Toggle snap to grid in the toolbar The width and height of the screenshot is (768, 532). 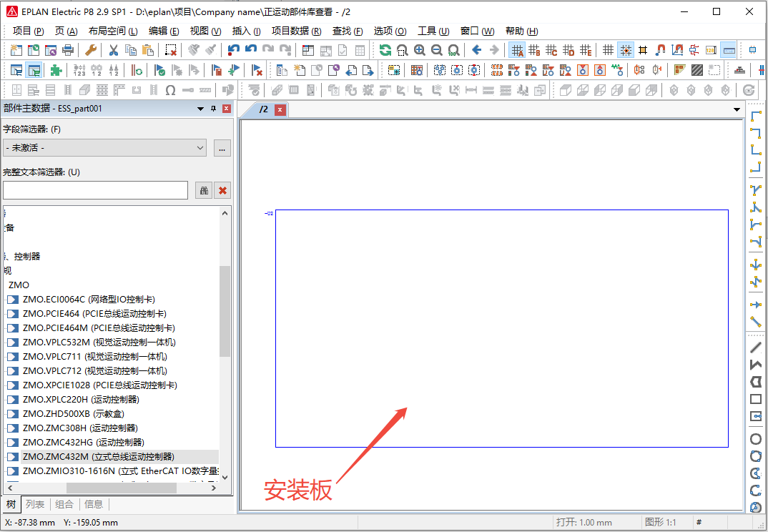pyautogui.click(x=625, y=50)
